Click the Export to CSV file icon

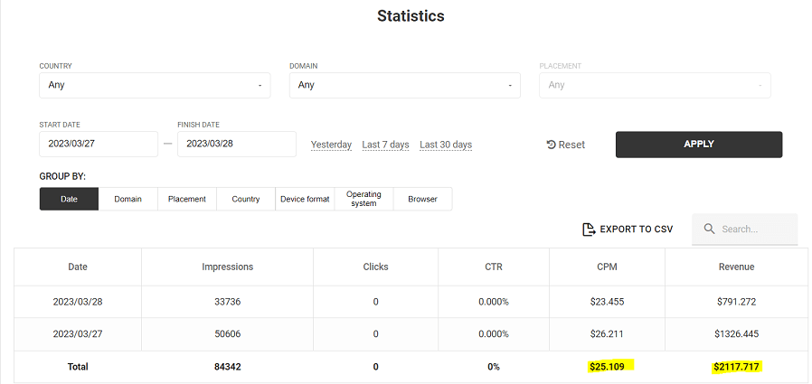(589, 229)
